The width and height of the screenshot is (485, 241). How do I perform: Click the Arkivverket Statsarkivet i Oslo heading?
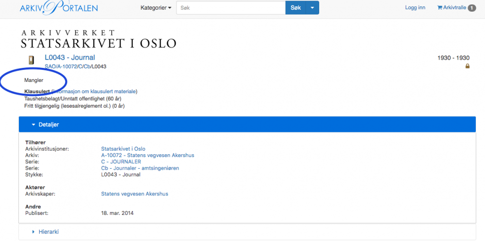point(98,39)
